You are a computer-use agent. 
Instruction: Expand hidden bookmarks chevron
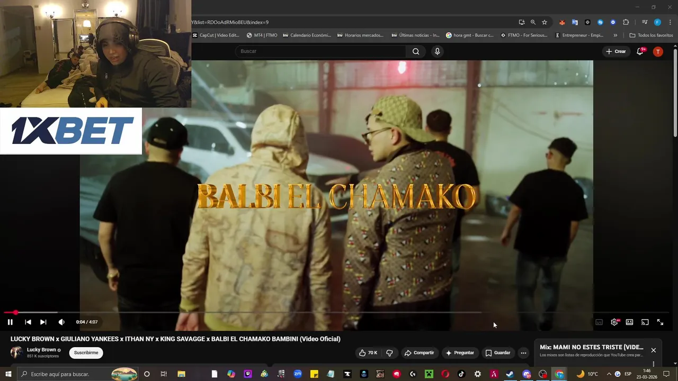pos(615,35)
